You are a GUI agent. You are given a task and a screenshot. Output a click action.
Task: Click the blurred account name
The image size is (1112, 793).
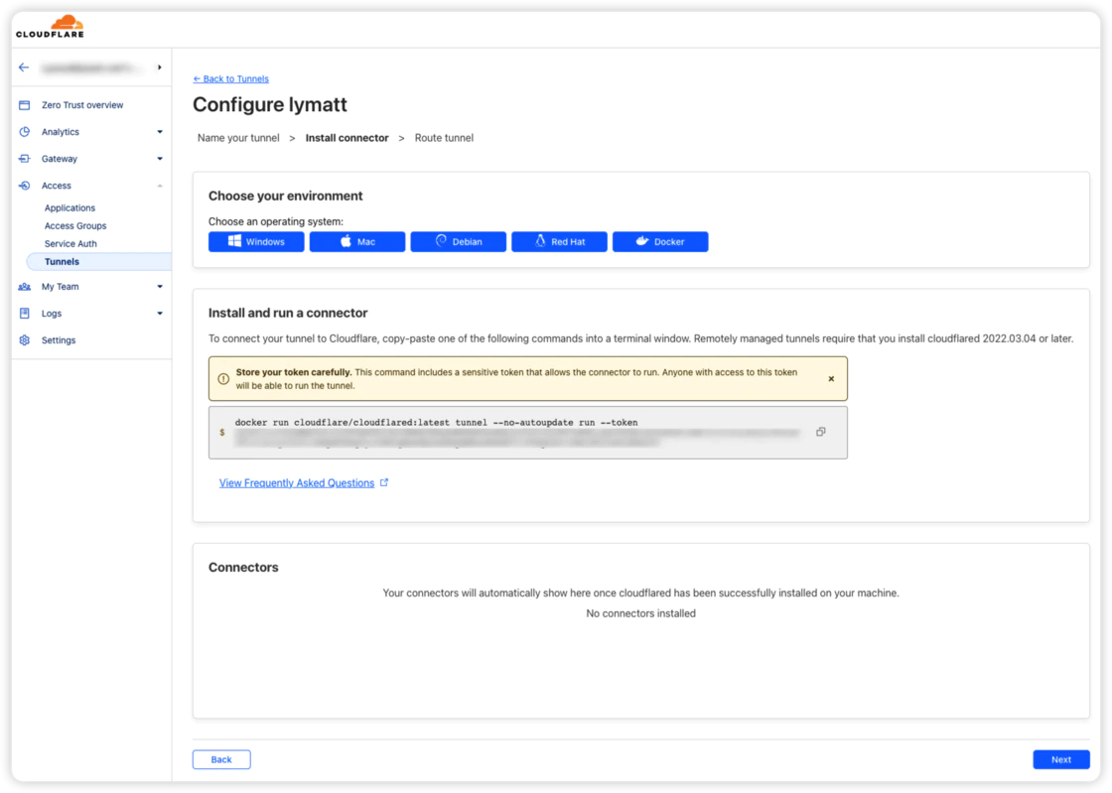coord(92,68)
